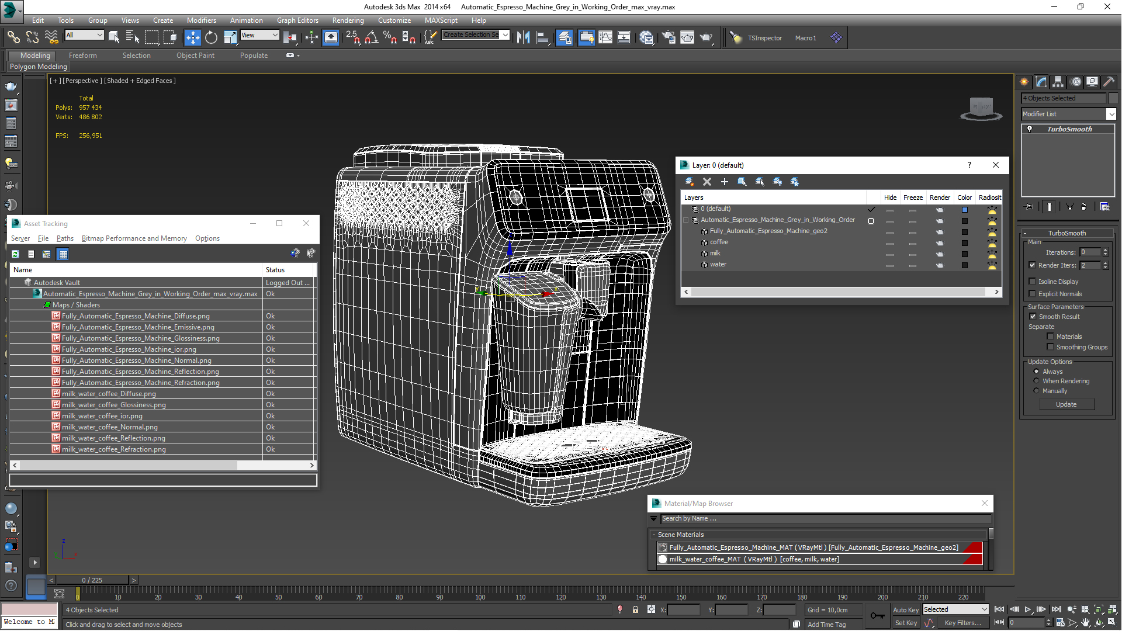The image size is (1122, 631).
Task: Open Select by Name list tool
Action: [x=133, y=38]
